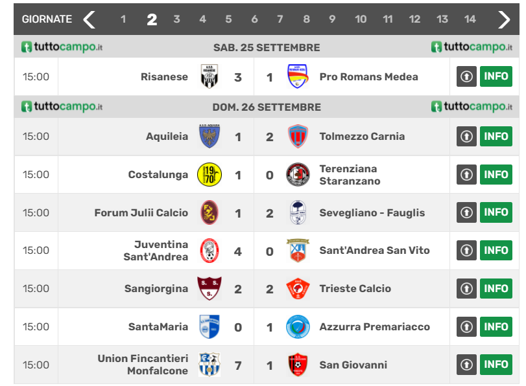Click the top-left tuttocampo.it logo
Viewport: 526px width, 386px height.
pyautogui.click(x=62, y=47)
